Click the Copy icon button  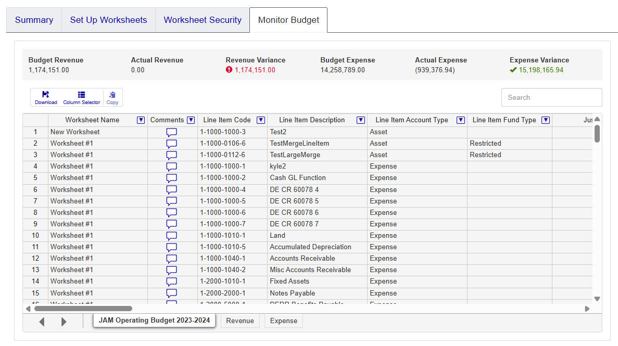coord(112,97)
